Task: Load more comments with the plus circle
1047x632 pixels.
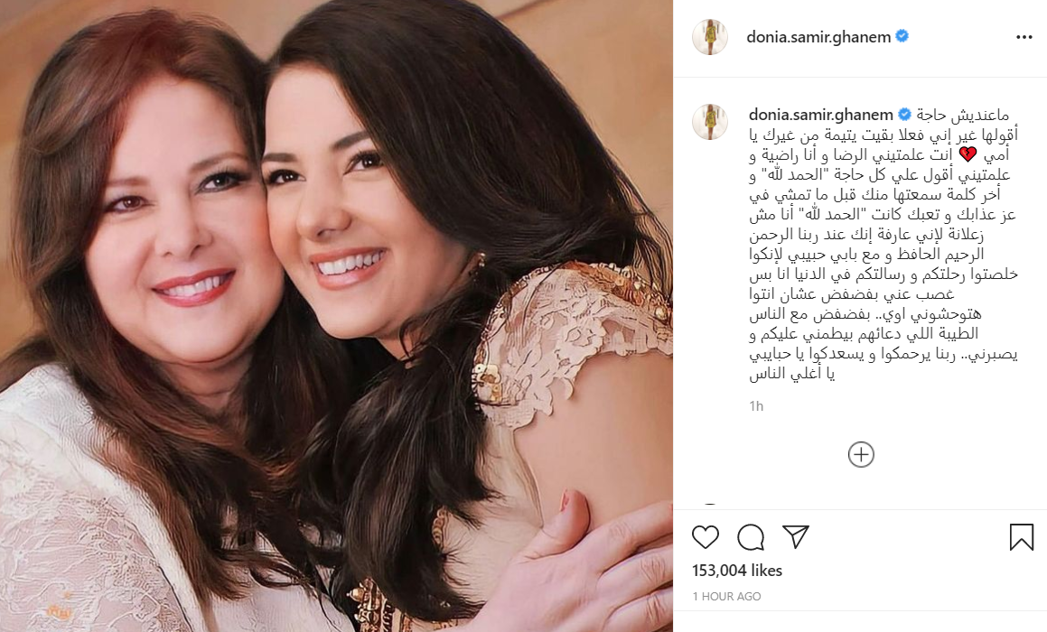Action: [x=861, y=454]
